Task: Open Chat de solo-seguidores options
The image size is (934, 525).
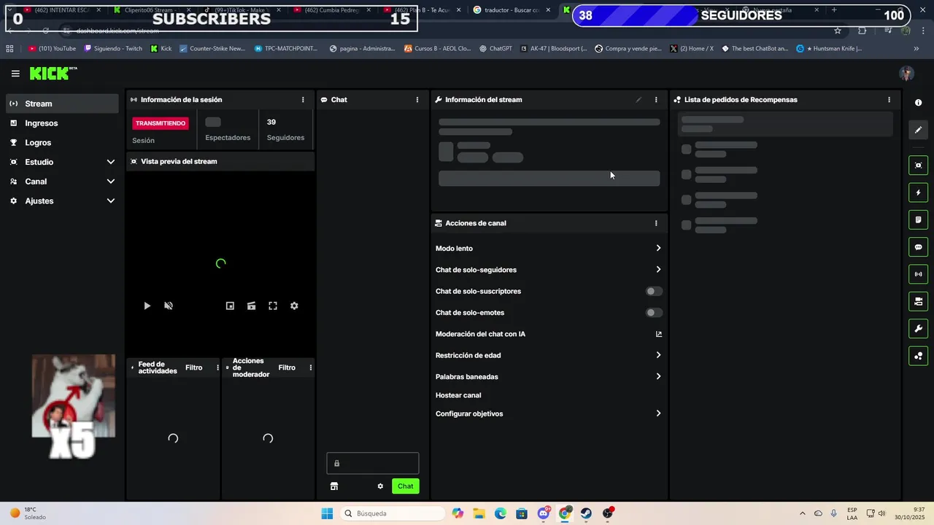Action: point(549,270)
